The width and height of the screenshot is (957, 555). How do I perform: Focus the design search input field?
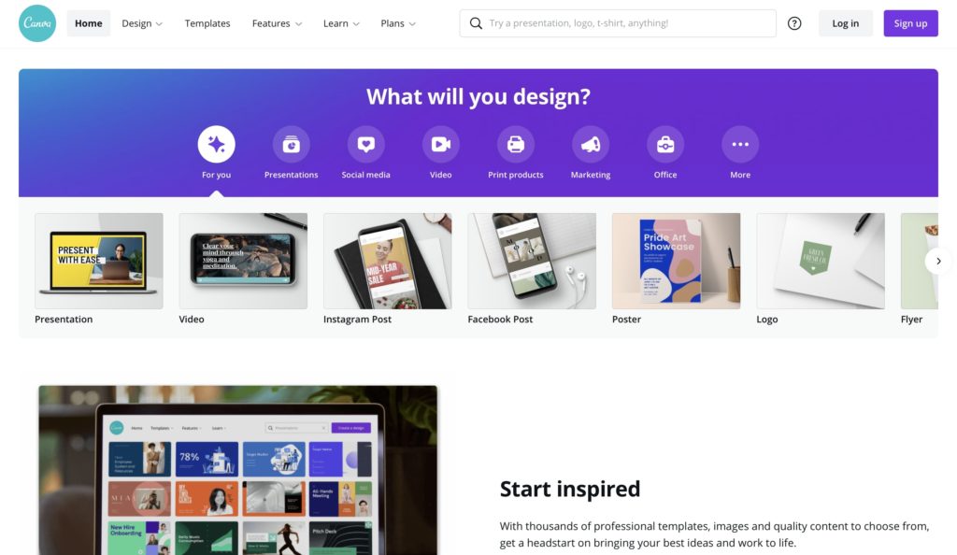click(x=618, y=23)
